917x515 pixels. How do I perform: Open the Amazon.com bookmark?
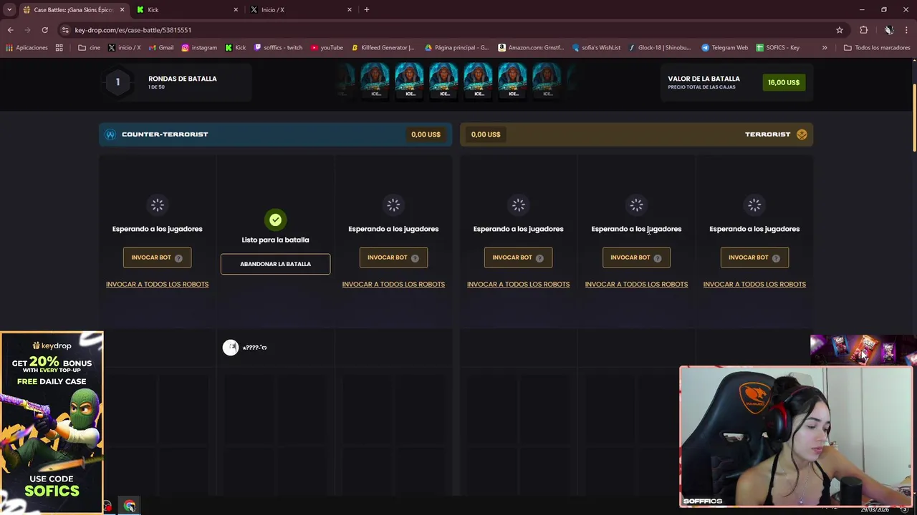point(531,48)
